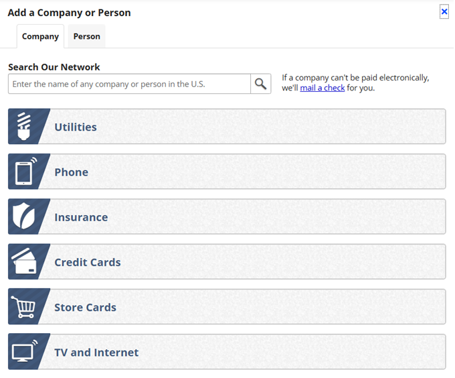Switch to the Person tab
This screenshot has height=378, width=455.
(x=87, y=36)
